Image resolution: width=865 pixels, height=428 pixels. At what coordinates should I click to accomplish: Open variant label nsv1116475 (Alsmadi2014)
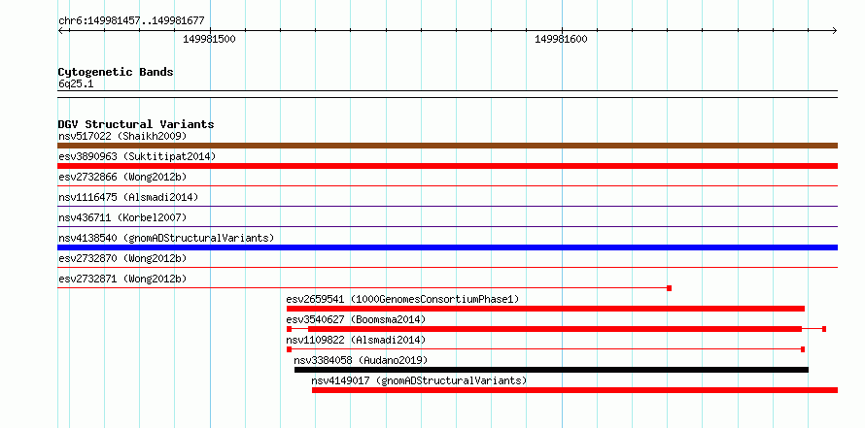(128, 197)
